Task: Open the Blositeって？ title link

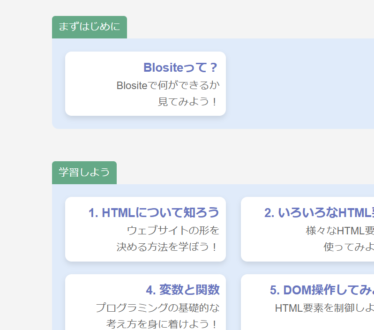Action: [180, 67]
